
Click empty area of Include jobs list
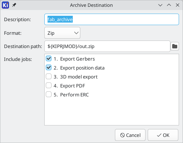pyautogui.click(x=112, y=111)
